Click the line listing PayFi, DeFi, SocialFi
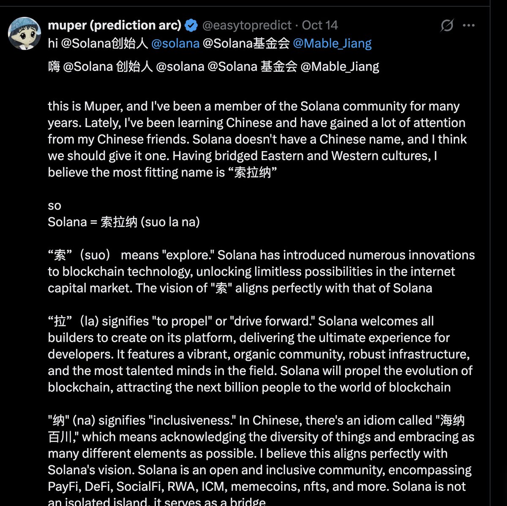Image resolution: width=507 pixels, height=506 pixels. [x=256, y=487]
